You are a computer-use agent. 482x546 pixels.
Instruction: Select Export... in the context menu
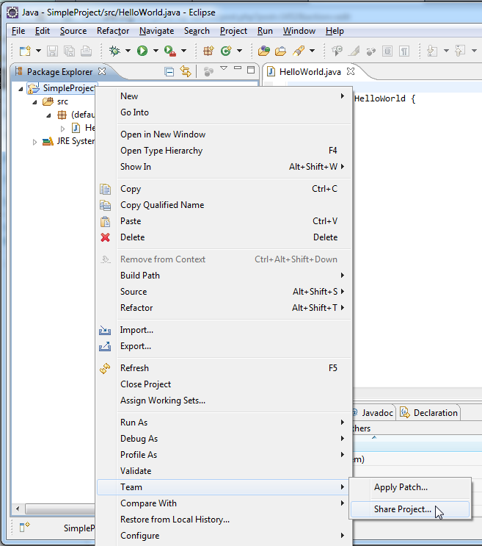[224, 346]
